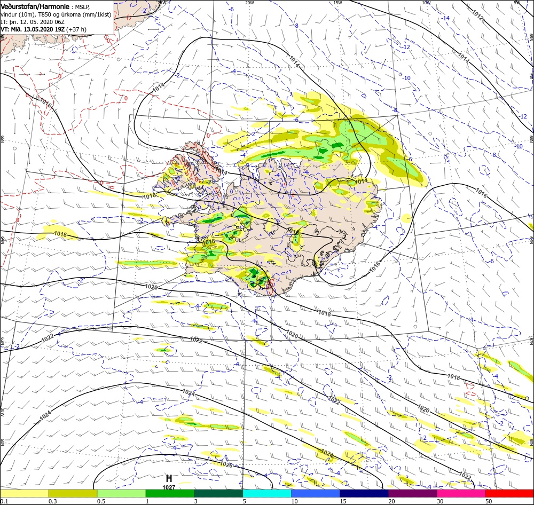Click the '1027' pressure value under H
The width and height of the screenshot is (534, 505).
pyautogui.click(x=169, y=487)
